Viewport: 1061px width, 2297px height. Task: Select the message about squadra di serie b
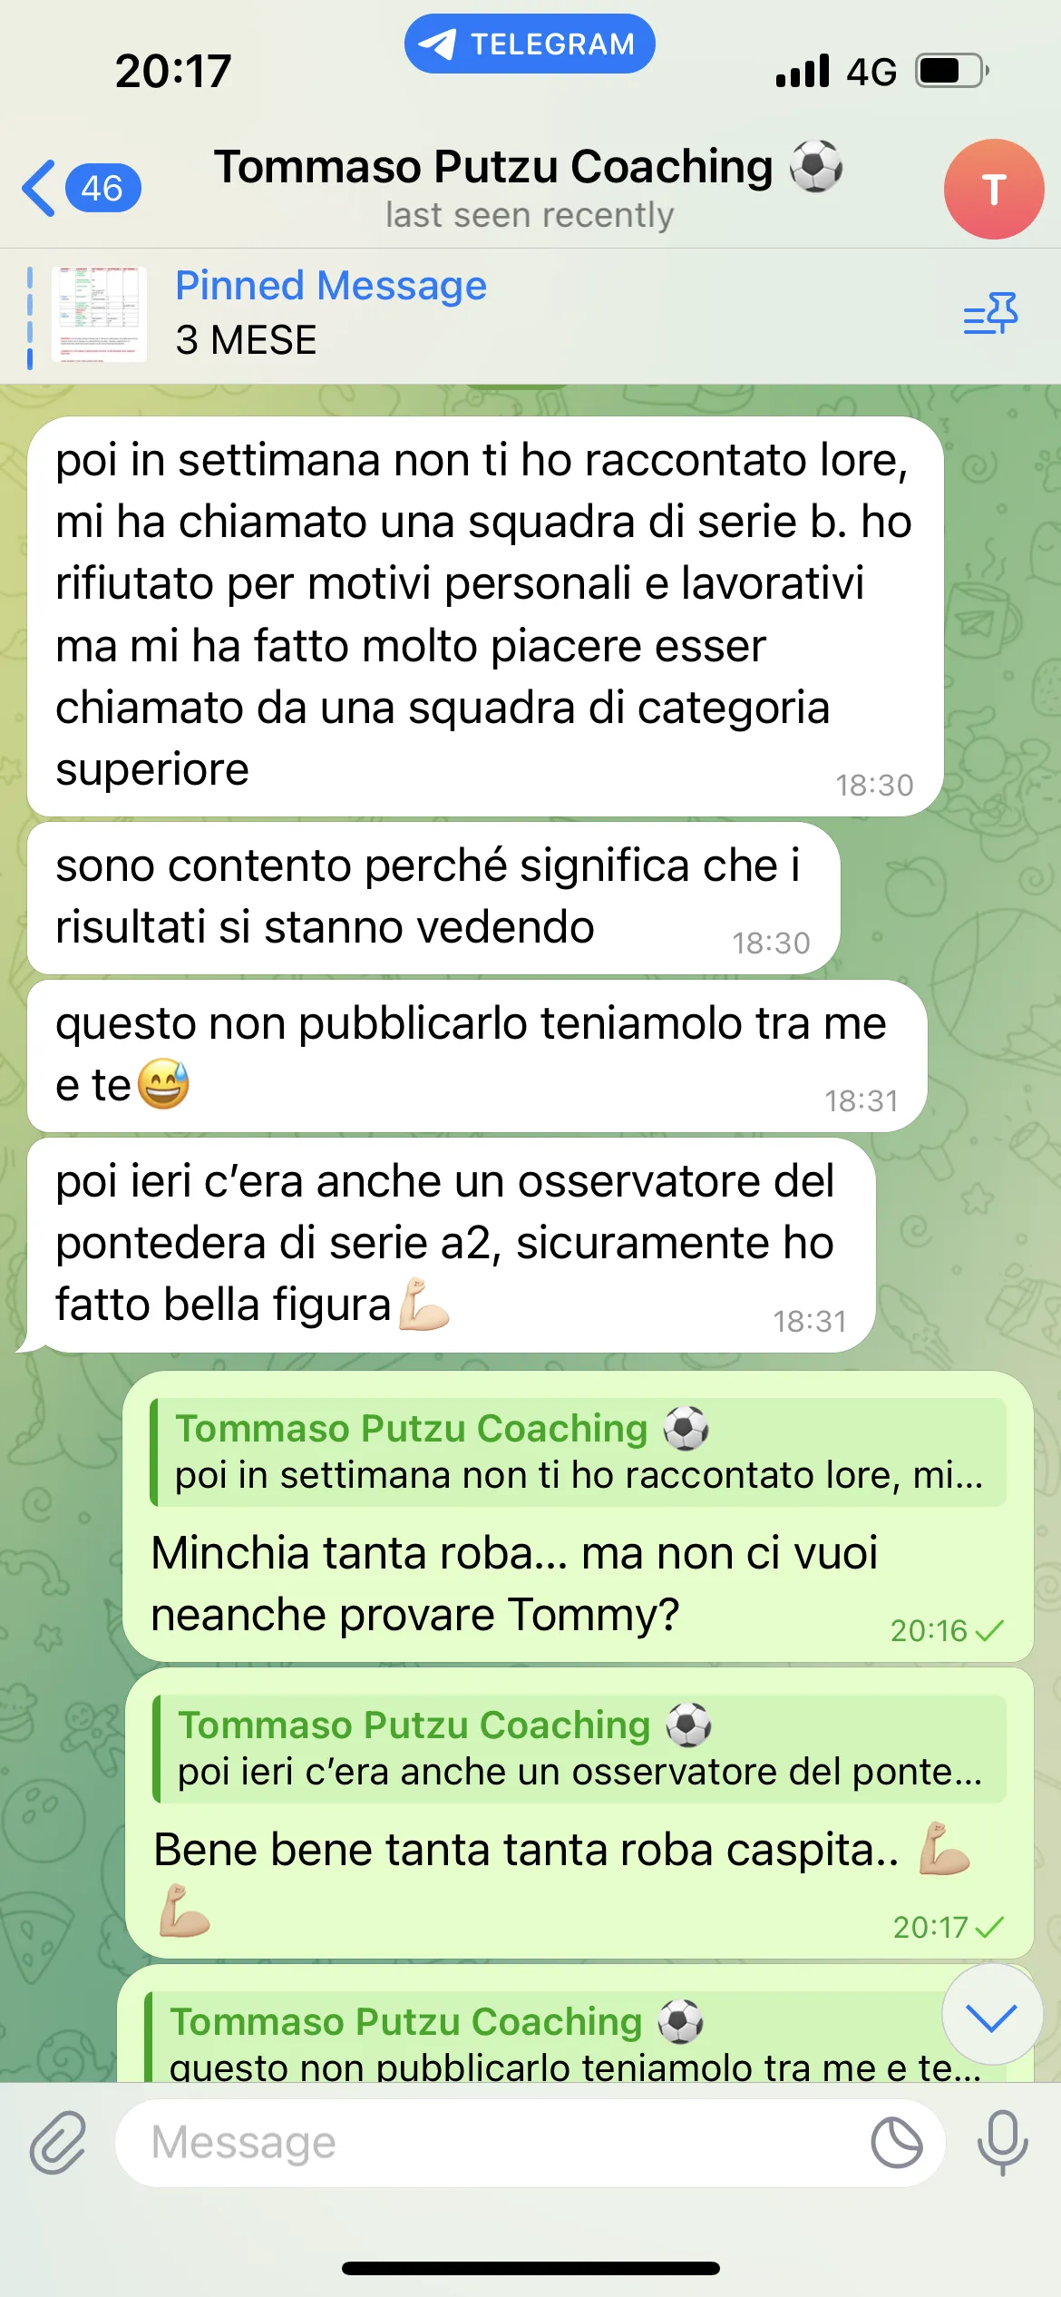[485, 616]
